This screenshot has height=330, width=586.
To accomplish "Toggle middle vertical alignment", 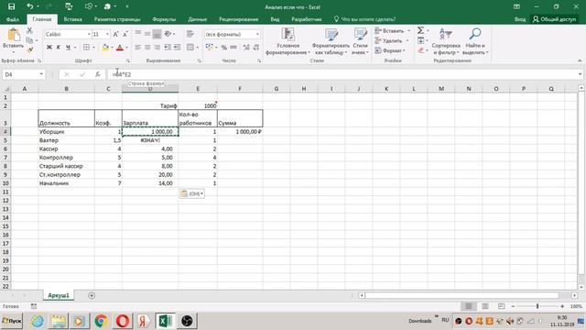I will coord(147,34).
